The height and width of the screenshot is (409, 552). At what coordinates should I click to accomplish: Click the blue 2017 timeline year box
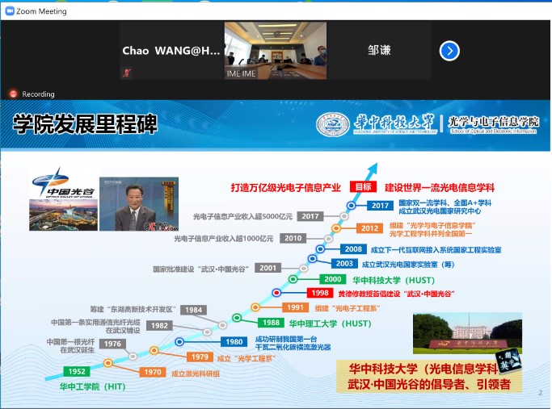380,206
